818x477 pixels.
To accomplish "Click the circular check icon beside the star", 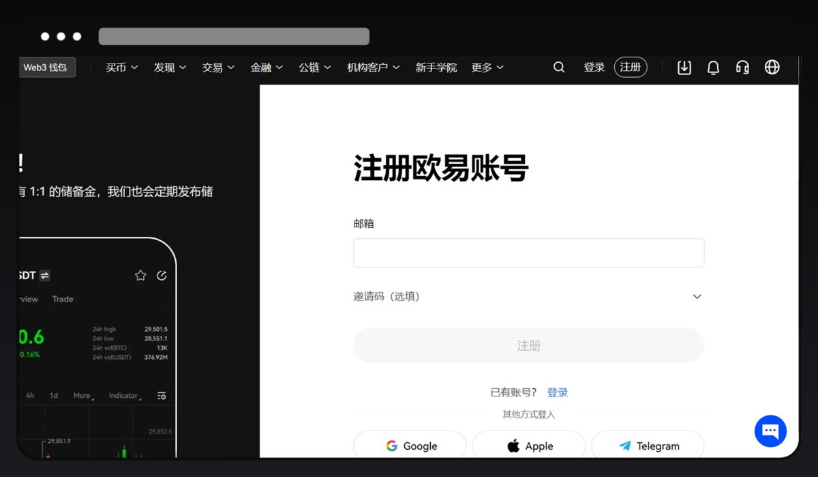I will pos(162,276).
